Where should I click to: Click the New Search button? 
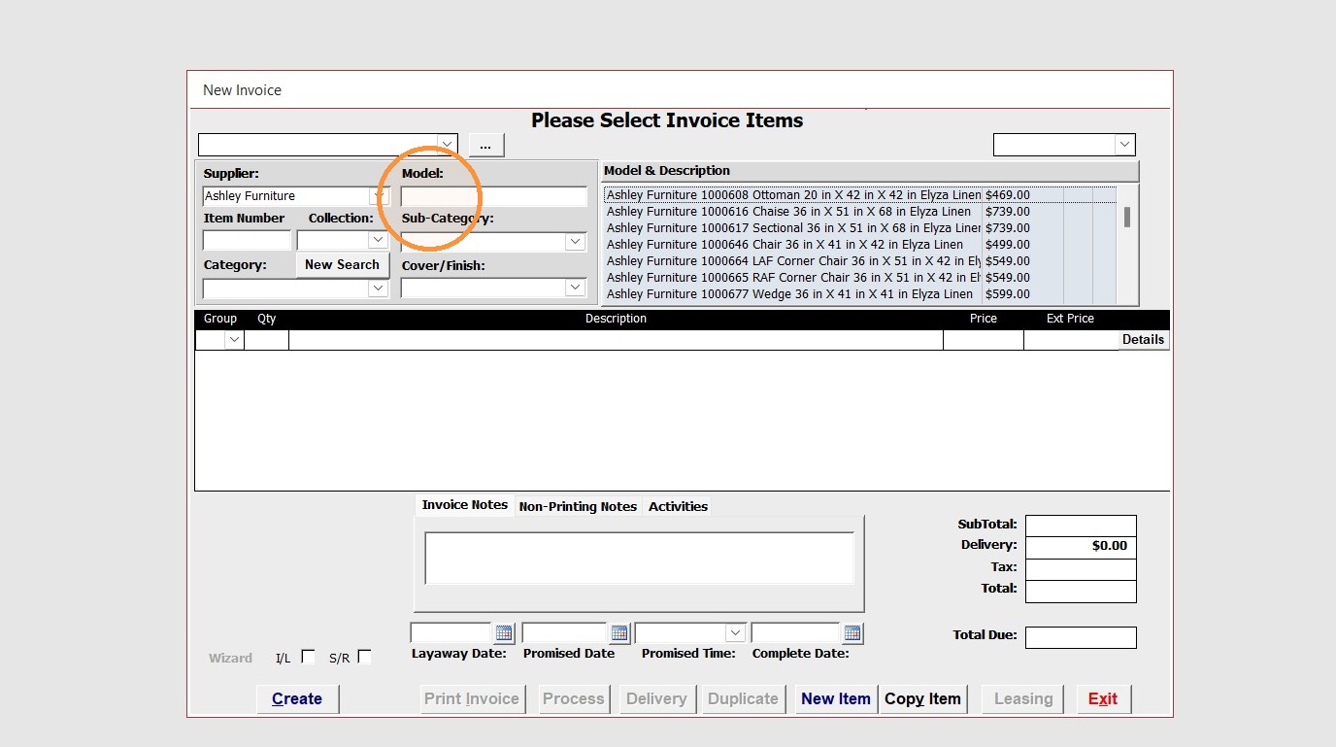coord(342,264)
